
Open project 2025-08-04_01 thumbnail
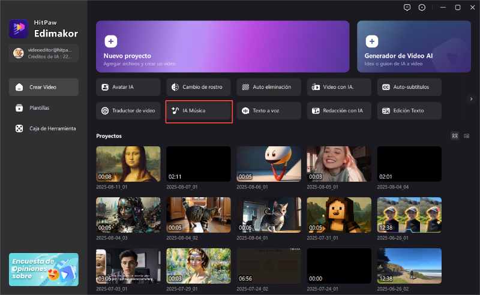pos(269,215)
